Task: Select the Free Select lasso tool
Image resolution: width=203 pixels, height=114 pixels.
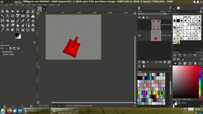Action: click(x=23, y=11)
